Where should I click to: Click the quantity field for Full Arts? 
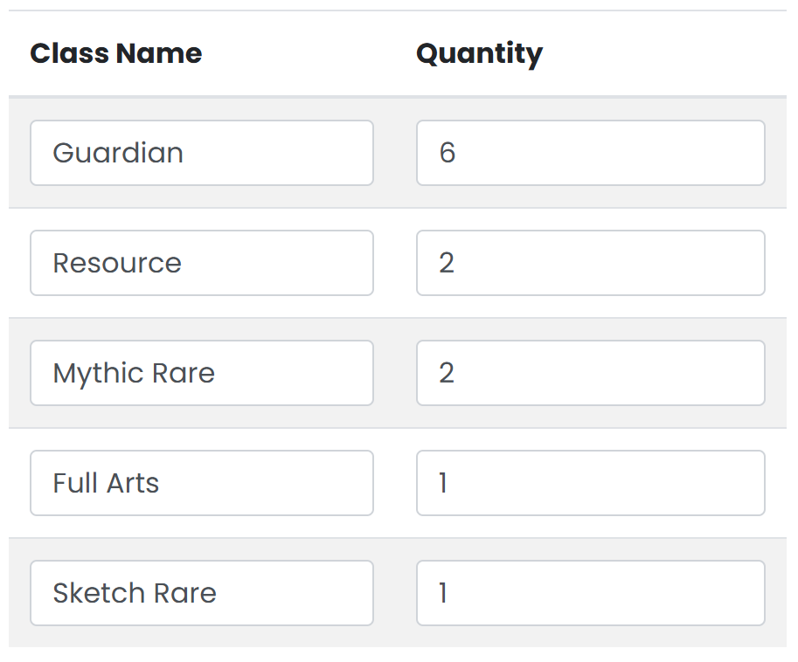590,483
